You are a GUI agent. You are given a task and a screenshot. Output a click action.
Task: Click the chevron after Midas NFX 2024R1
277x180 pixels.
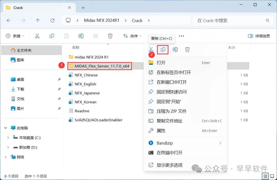tap(125, 20)
